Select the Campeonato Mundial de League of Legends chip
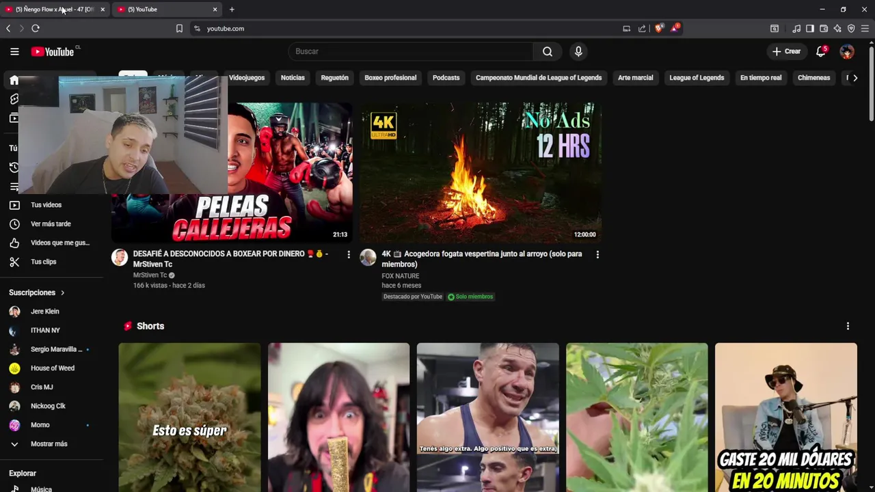This screenshot has height=492, width=875. pyautogui.click(x=539, y=77)
